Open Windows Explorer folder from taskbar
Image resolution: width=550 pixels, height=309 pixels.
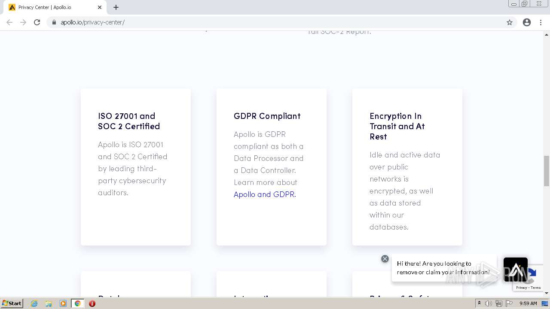[x=49, y=303]
